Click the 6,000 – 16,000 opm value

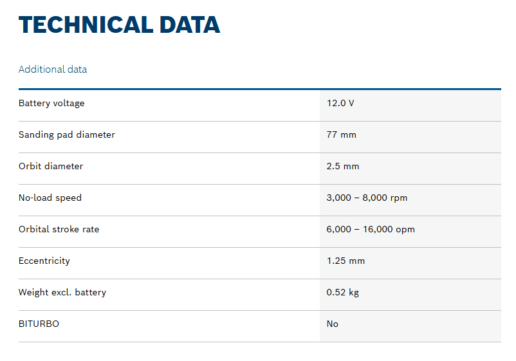click(371, 229)
